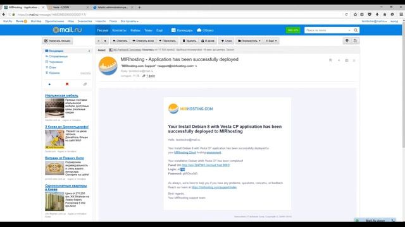Click the browser back arrow
Screen dimensions: 405x227
(x=4, y=15)
